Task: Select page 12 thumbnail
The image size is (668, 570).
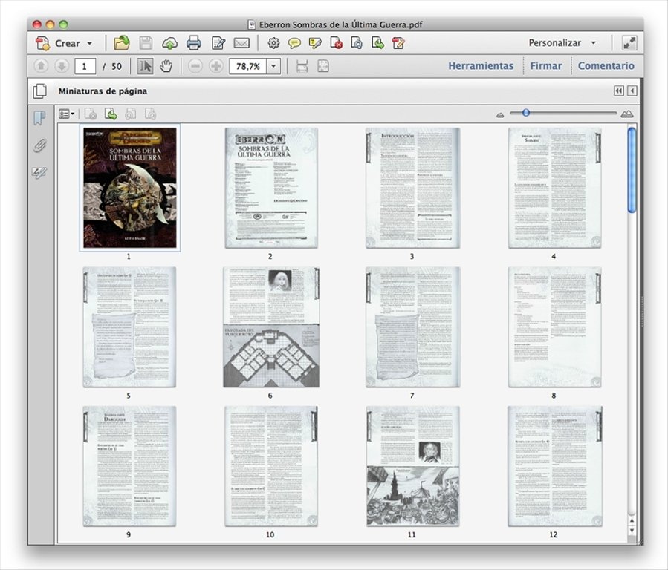Action: pos(554,466)
